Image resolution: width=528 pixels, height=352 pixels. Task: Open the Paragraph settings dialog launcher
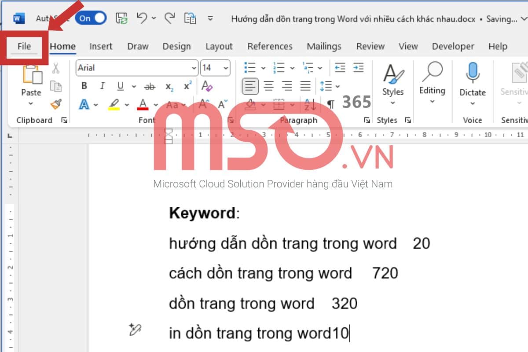[x=367, y=120]
